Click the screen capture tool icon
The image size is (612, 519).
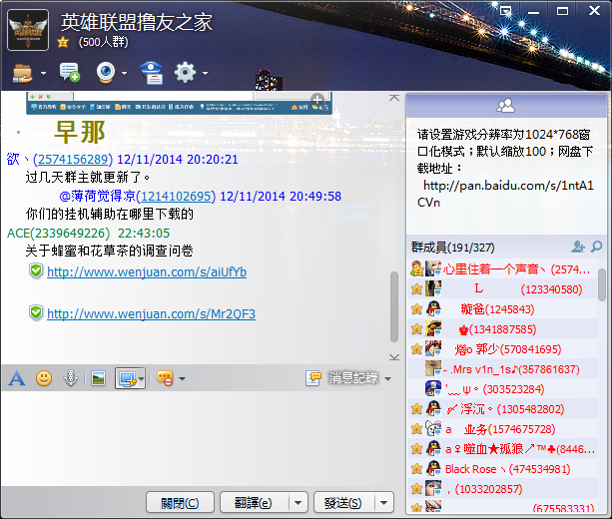127,378
